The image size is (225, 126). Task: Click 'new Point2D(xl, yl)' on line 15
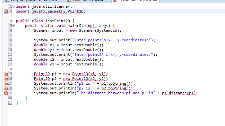(84, 74)
